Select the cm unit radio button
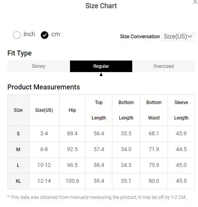The width and height of the screenshot is (198, 207). pyautogui.click(x=45, y=35)
